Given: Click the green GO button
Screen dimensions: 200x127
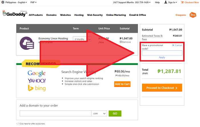Looking at the screenshot, I should coord(115,113).
